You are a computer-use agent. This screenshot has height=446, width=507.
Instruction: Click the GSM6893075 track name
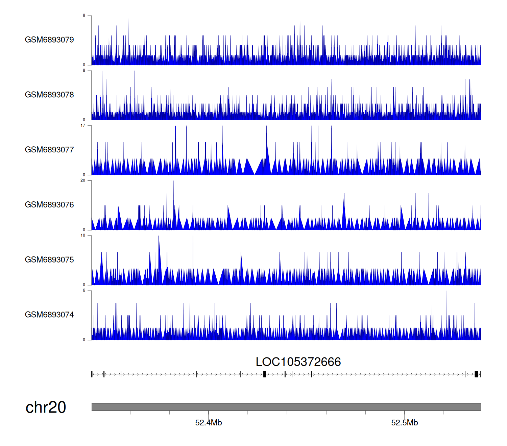49,260
